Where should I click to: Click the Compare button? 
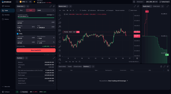click(x=110, y=10)
